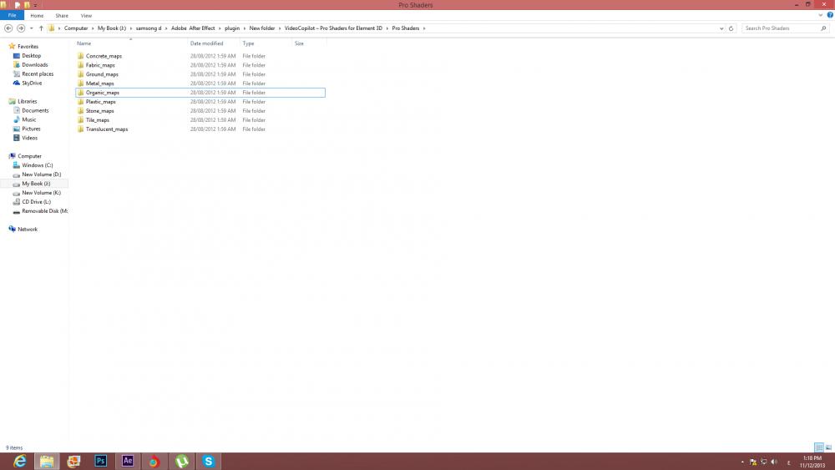Open the File ribbon tab
Screen dimensions: 835x470
point(12,15)
